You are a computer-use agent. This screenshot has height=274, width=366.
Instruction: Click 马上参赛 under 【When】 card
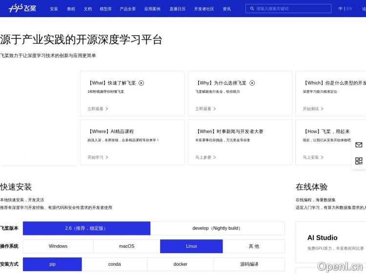205,157
